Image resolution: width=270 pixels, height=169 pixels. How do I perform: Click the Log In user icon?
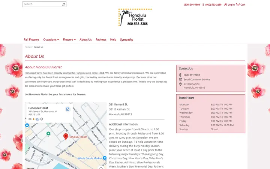225,4
